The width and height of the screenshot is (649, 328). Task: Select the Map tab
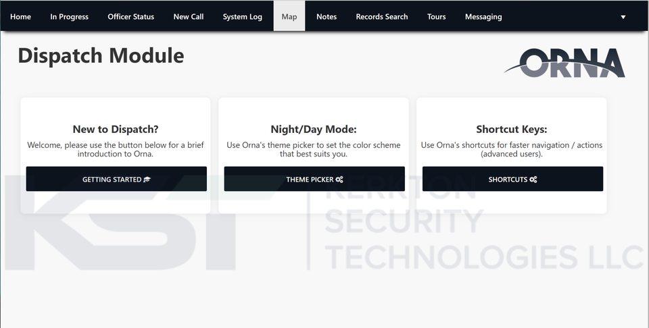[289, 16]
